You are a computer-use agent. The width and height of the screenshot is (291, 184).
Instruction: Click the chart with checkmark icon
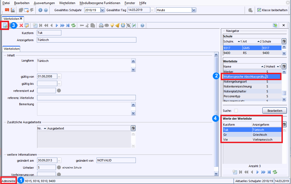coord(134,25)
